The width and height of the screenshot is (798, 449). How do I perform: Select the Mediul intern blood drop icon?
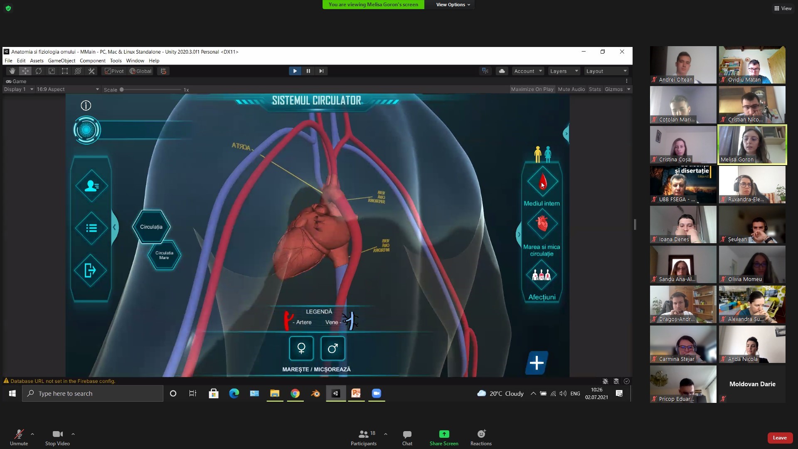(x=542, y=182)
